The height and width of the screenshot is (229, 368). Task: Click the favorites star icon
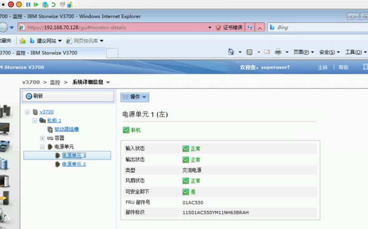coord(22,41)
